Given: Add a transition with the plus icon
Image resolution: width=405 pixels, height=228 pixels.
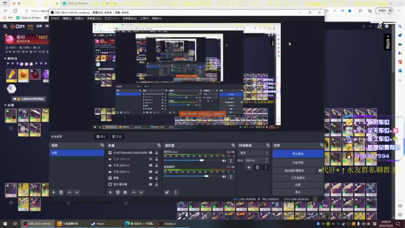Looking at the screenshot, I should click(x=249, y=168).
